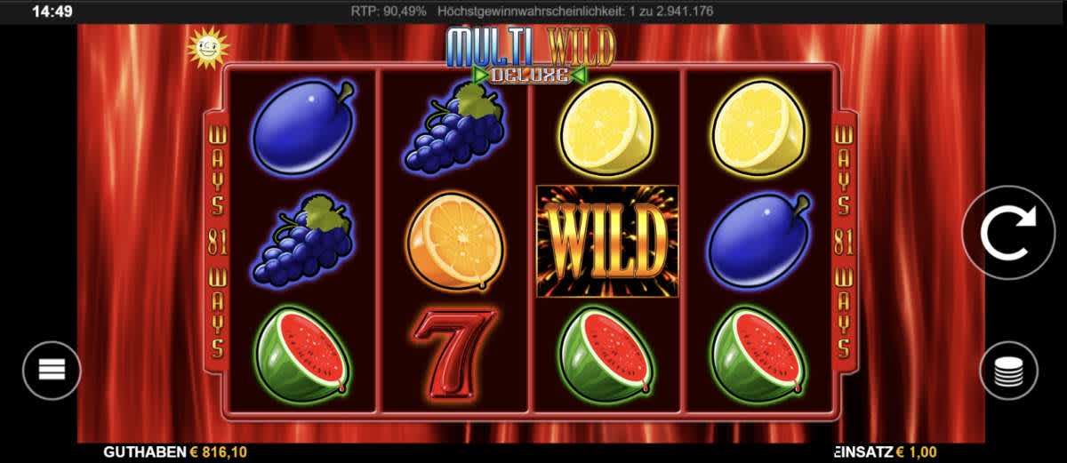Click the RTP 90,49% info text
The width and height of the screenshot is (1067, 463).
(389, 12)
